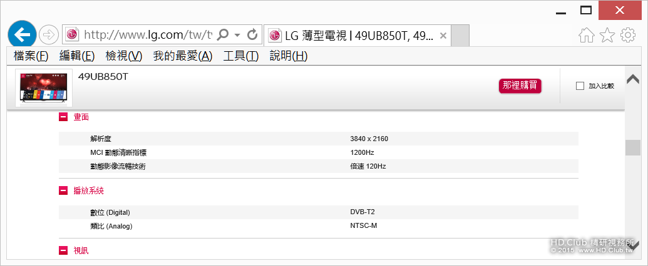Viewport: 648px width, 266px height.
Task: Collapse the 畫面 section
Action: pyautogui.click(x=63, y=117)
